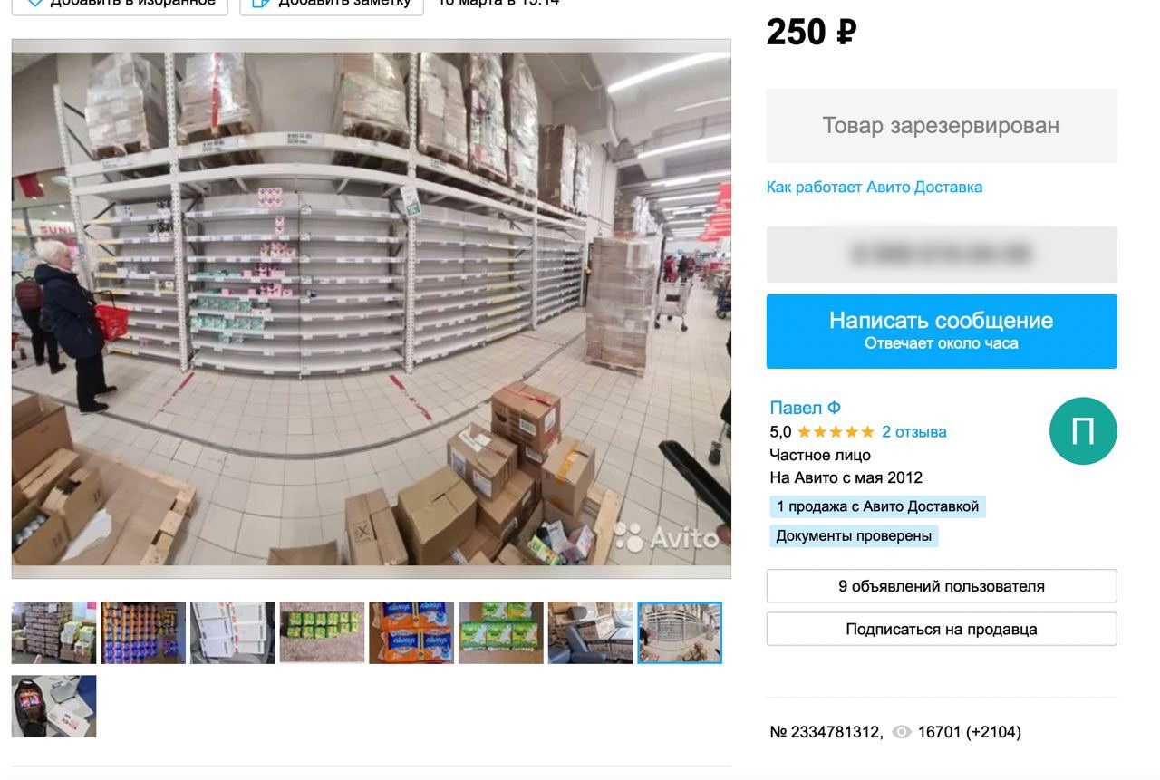Select the third thumbnail of white boxes
This screenshot has width=1160, height=780.
click(x=233, y=632)
